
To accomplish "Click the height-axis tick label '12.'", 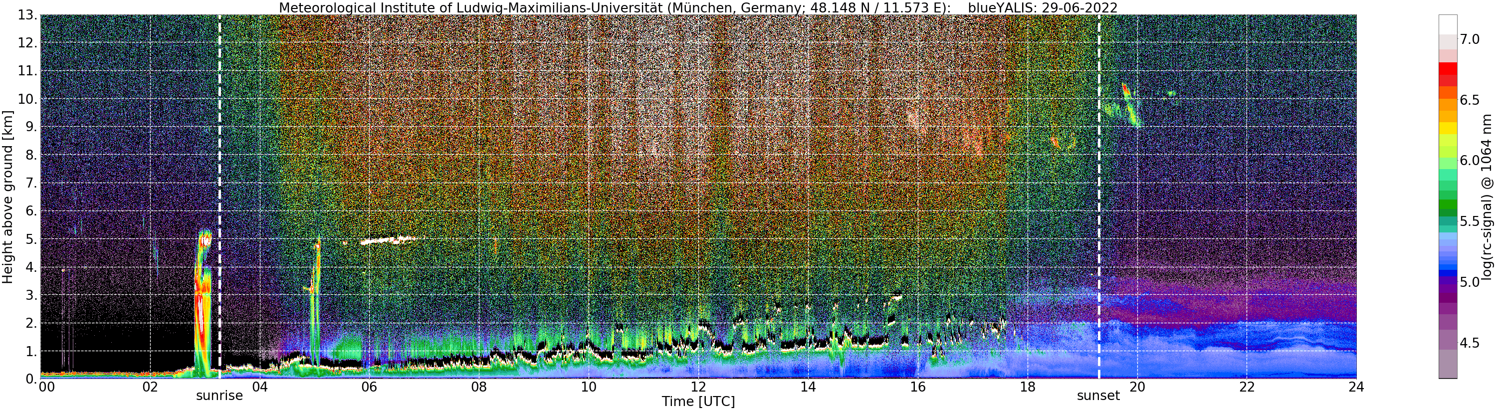I will point(27,43).
